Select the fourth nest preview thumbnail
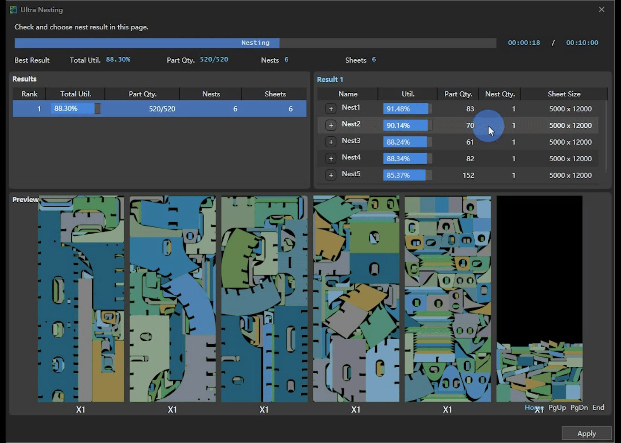The image size is (621, 443). (x=356, y=299)
